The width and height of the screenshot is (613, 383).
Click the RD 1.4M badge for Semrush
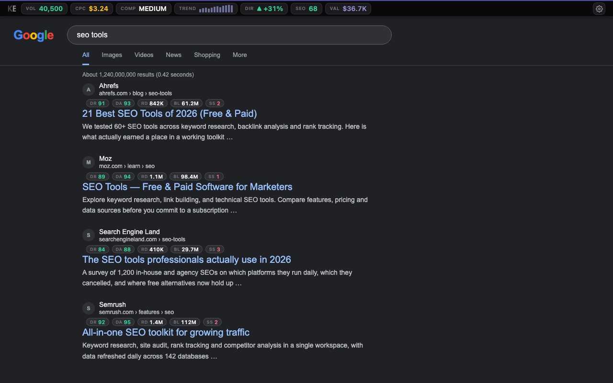coord(152,322)
